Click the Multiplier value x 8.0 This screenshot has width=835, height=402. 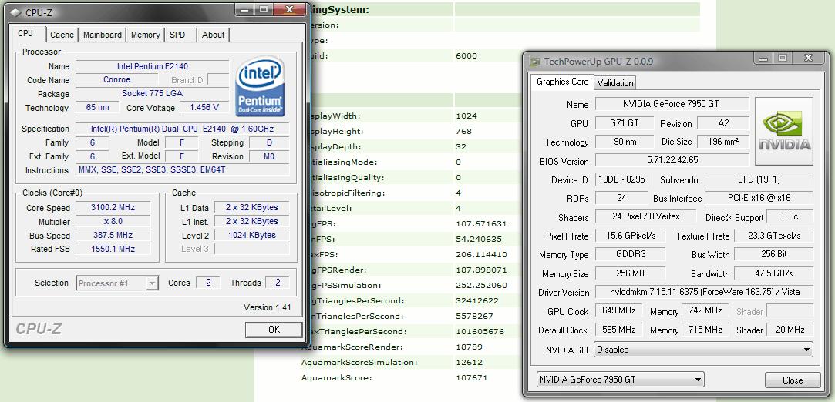click(x=113, y=222)
